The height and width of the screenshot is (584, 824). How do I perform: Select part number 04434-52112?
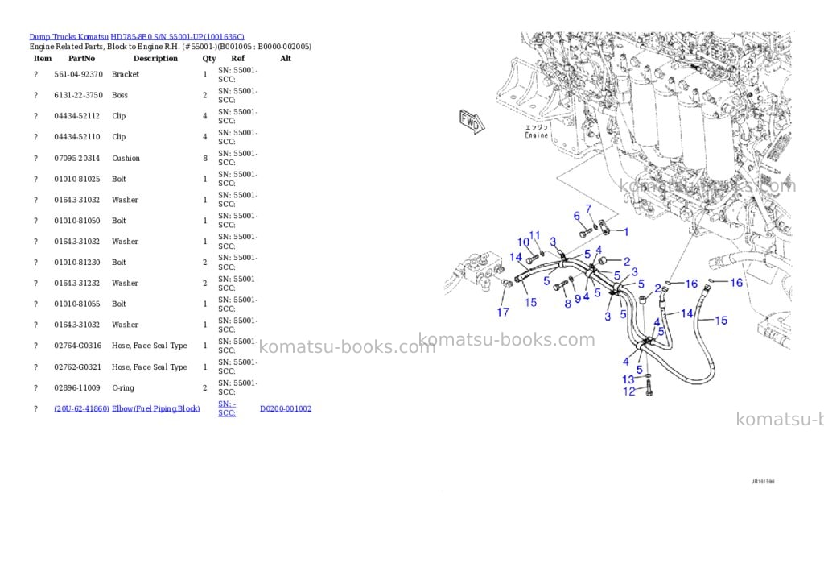click(76, 116)
